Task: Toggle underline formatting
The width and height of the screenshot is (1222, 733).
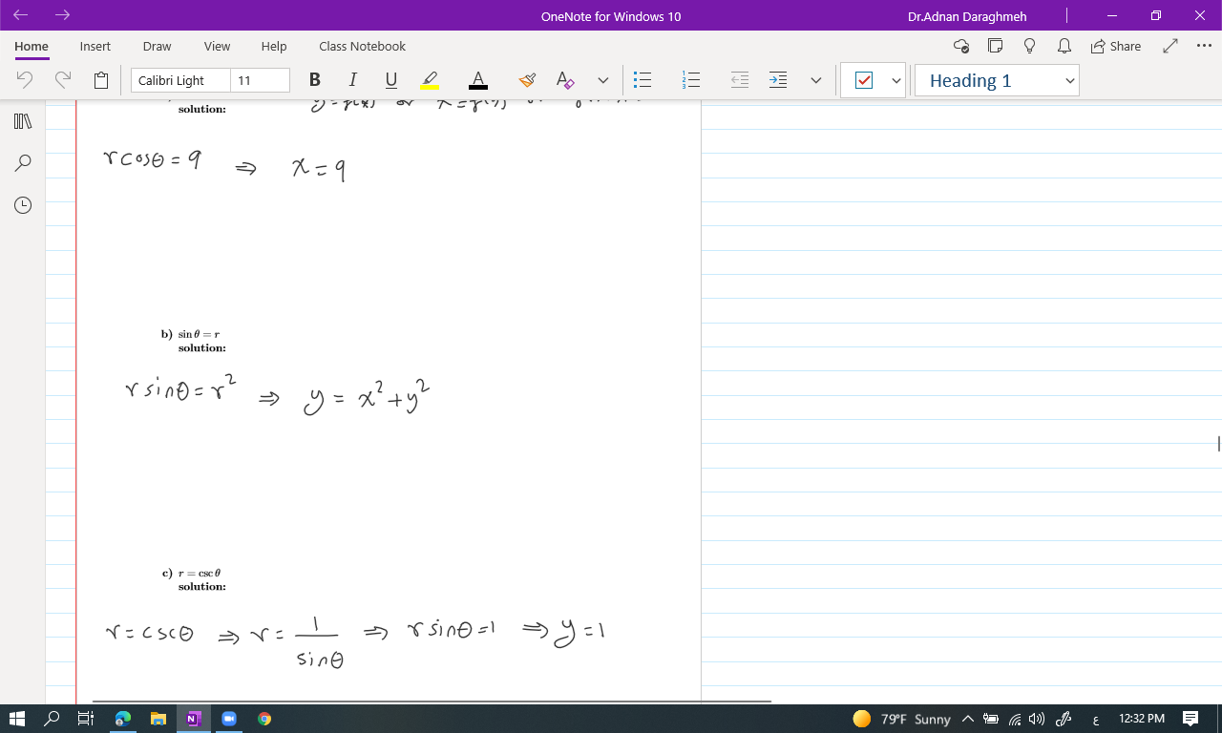Action: 391,80
